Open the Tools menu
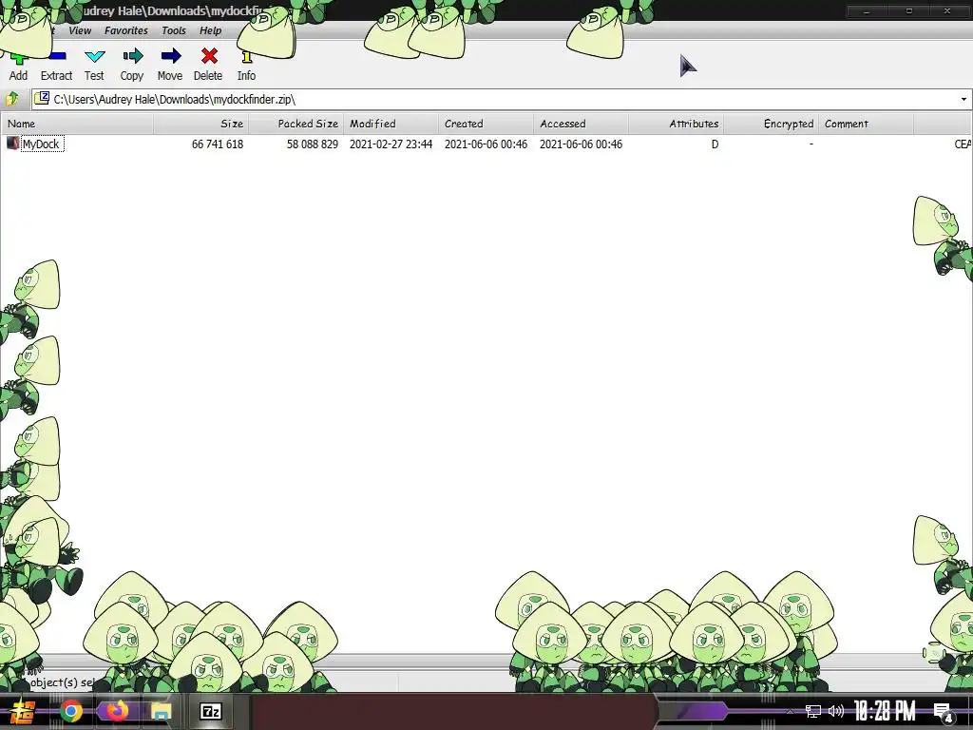 click(x=173, y=30)
